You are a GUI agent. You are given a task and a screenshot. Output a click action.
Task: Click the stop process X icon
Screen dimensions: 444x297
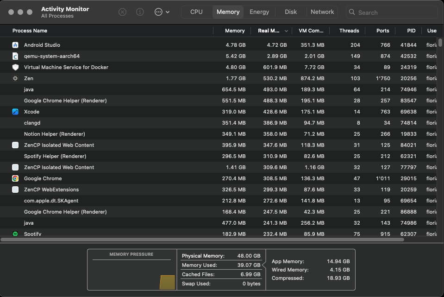(122, 12)
